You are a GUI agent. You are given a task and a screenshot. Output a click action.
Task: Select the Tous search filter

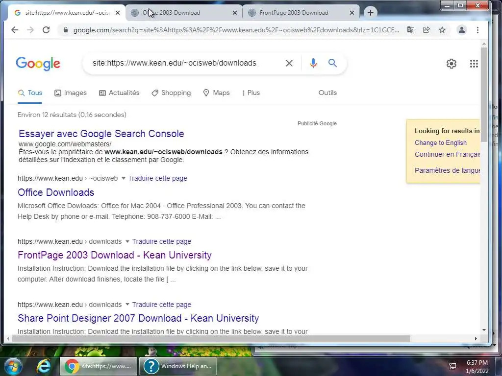tap(30, 93)
